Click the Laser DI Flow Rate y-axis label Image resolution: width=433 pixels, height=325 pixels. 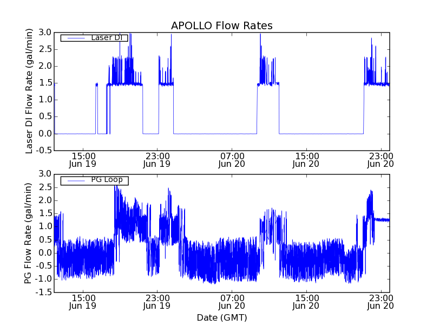(30, 91)
